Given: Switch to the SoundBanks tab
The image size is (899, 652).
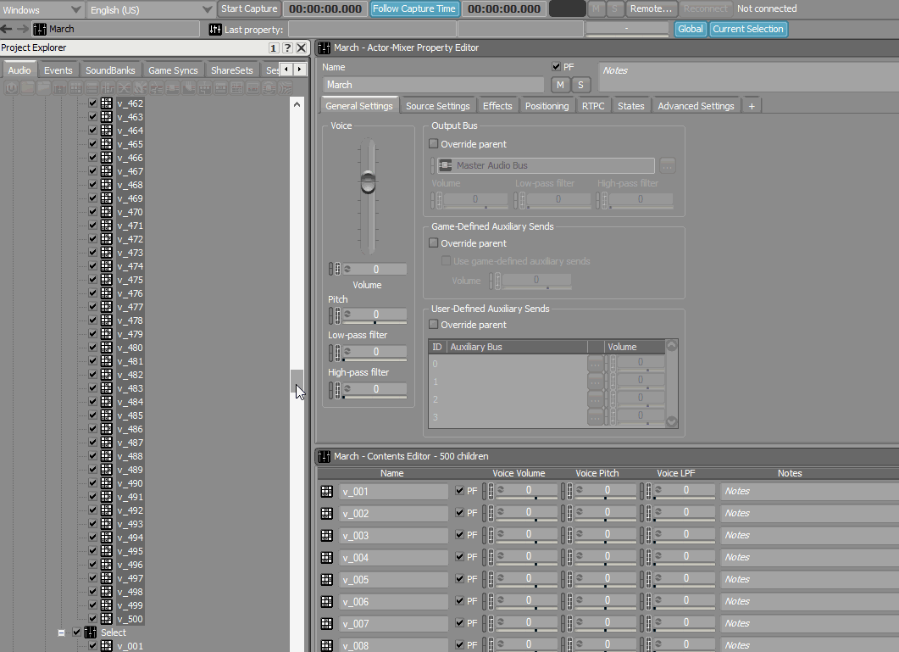Looking at the screenshot, I should (x=110, y=70).
